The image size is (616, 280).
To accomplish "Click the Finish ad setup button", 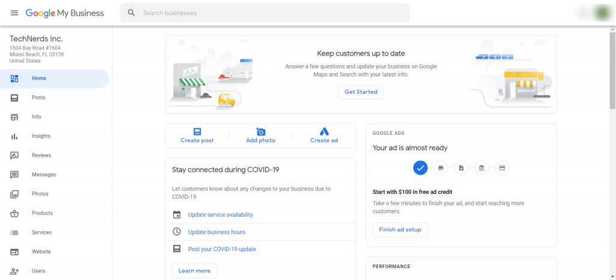I will tap(400, 229).
